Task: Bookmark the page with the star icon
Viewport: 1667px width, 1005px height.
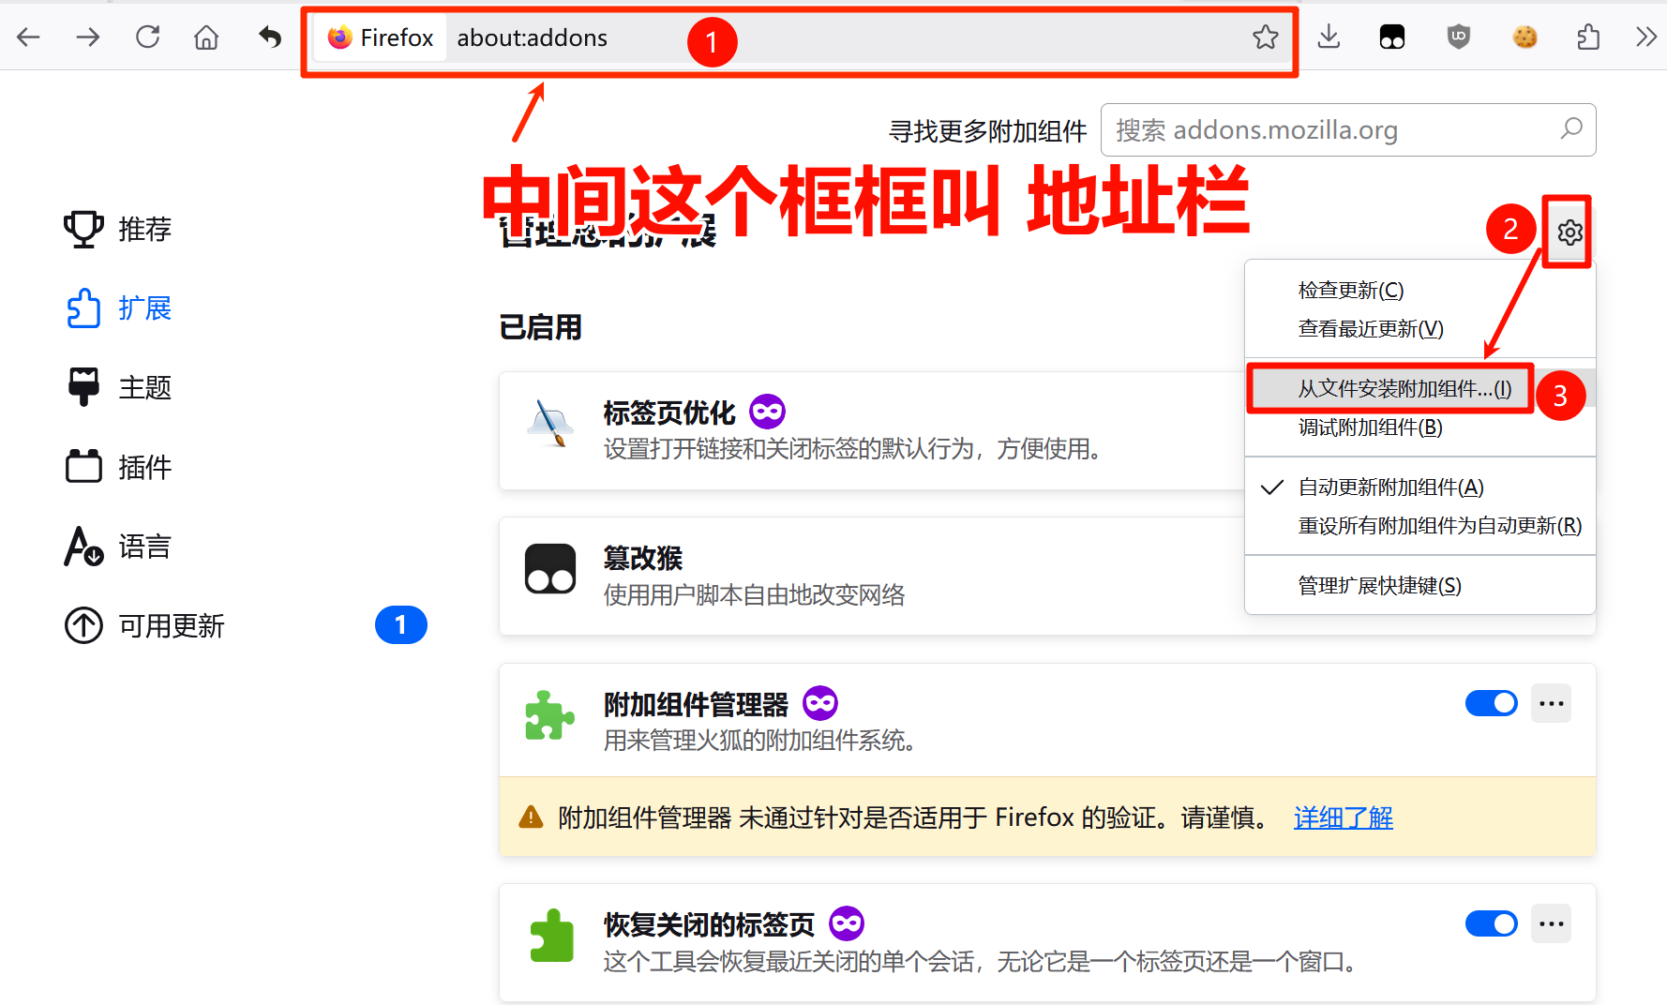Action: pyautogui.click(x=1266, y=37)
